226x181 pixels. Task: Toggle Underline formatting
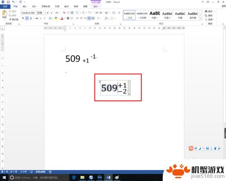[31, 18]
